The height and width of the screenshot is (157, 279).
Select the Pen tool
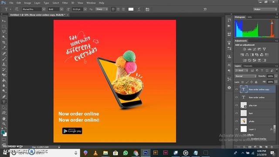tap(4, 97)
